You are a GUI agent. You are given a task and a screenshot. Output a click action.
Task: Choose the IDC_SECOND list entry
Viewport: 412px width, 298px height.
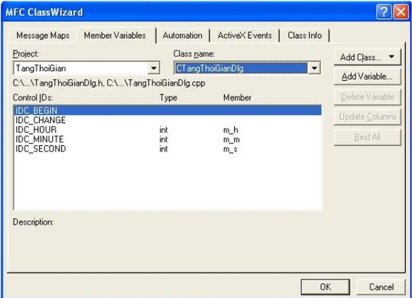40,149
